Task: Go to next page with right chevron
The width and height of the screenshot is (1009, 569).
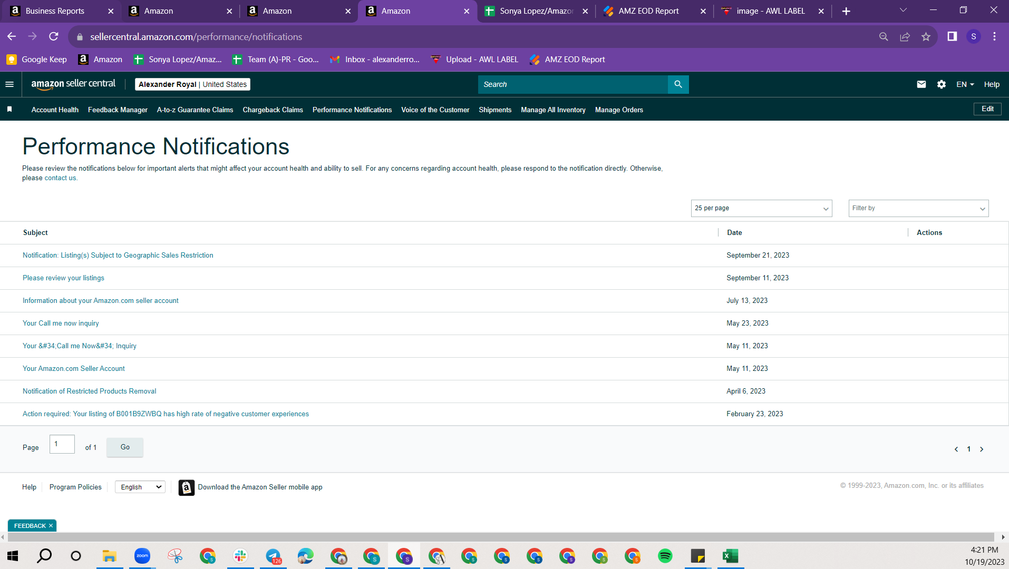Action: click(x=982, y=449)
